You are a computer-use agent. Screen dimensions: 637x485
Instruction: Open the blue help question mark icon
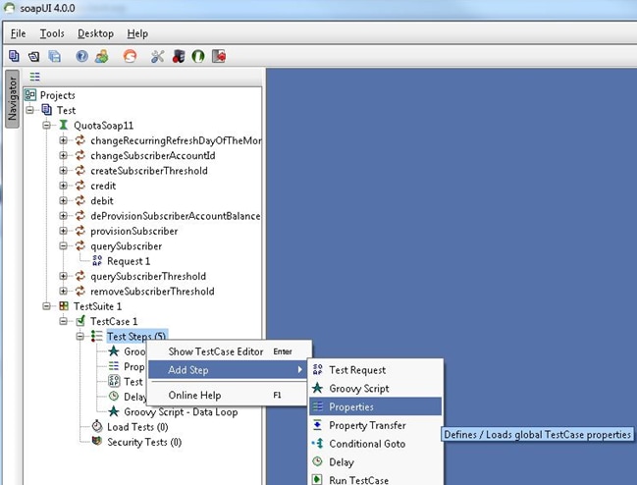82,56
